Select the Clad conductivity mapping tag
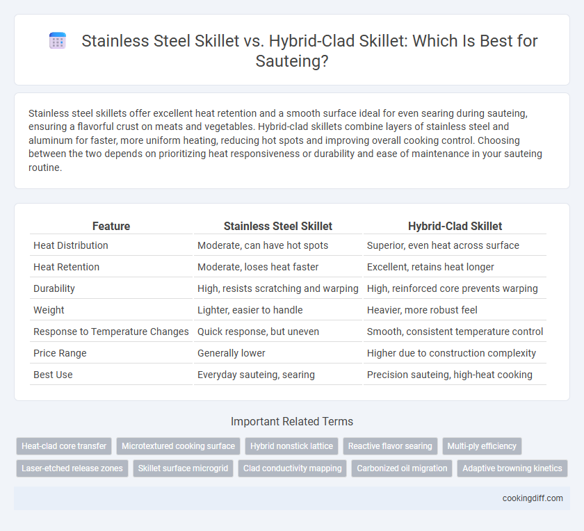 coord(293,468)
